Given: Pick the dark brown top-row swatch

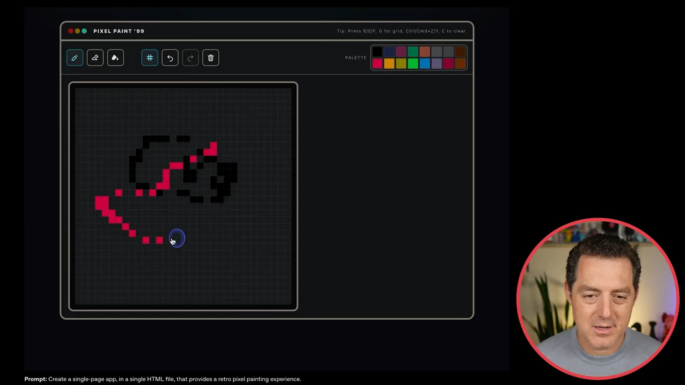Looking at the screenshot, I should pos(460,52).
